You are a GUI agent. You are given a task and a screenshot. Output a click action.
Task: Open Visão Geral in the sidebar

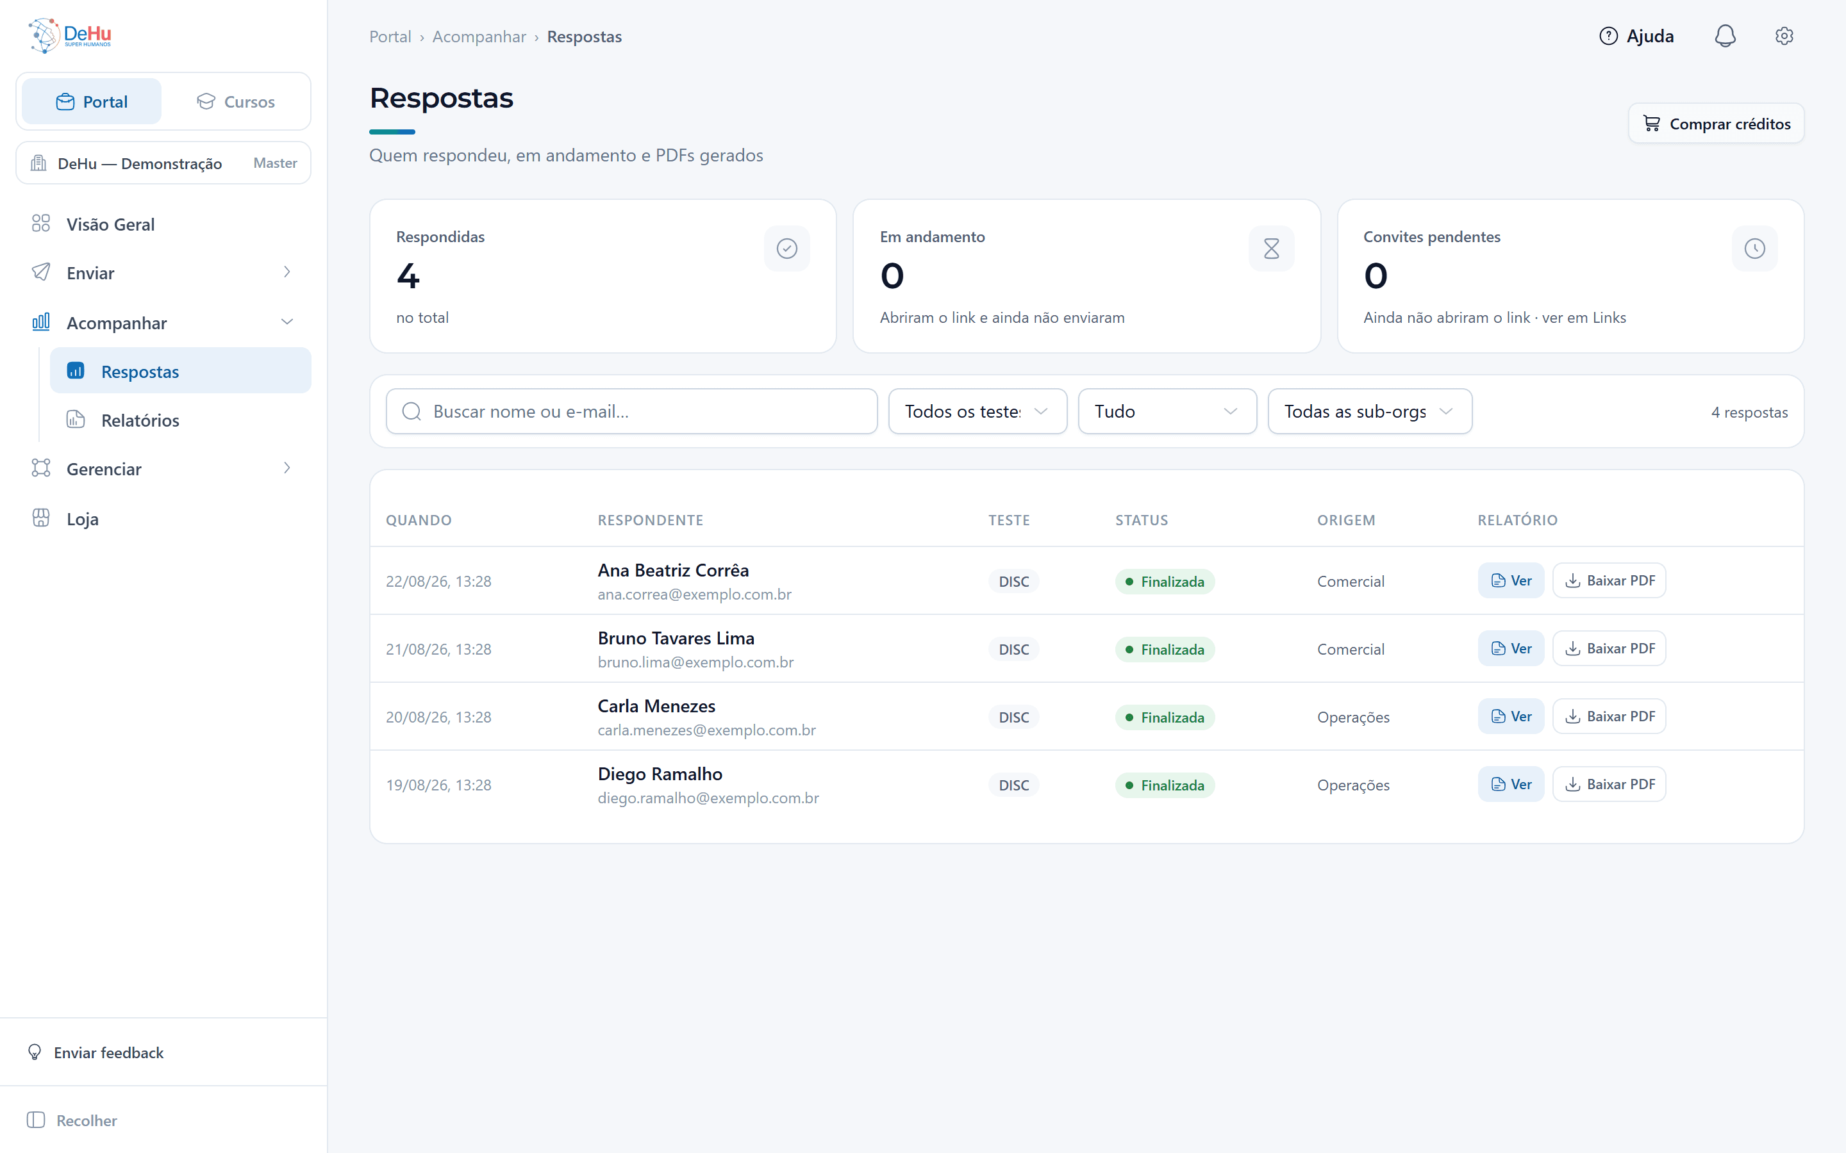163,224
